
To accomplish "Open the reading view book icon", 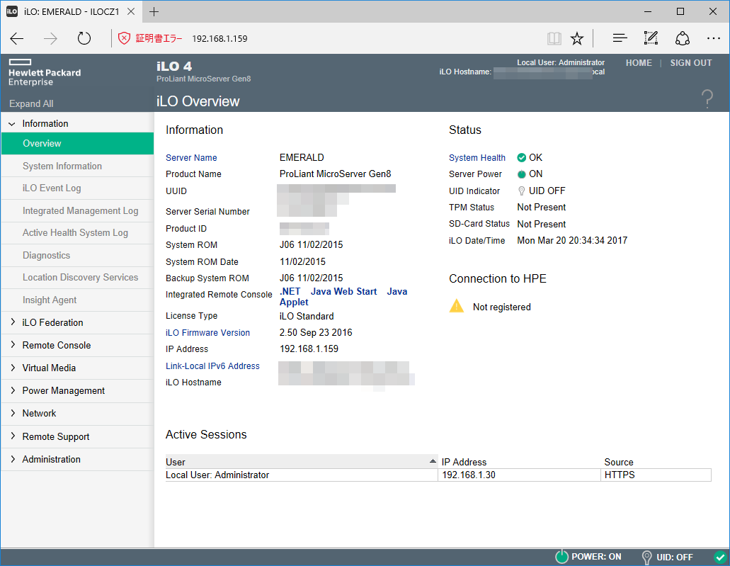I will tap(554, 38).
